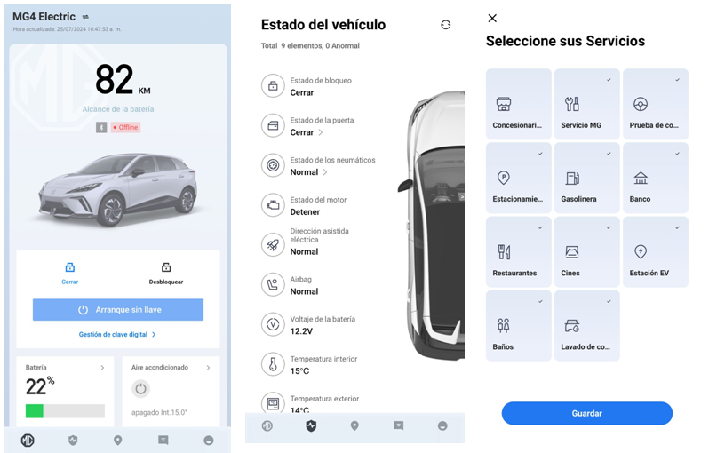
Task: Tap the Estado del motor engine icon
Action: tap(273, 205)
